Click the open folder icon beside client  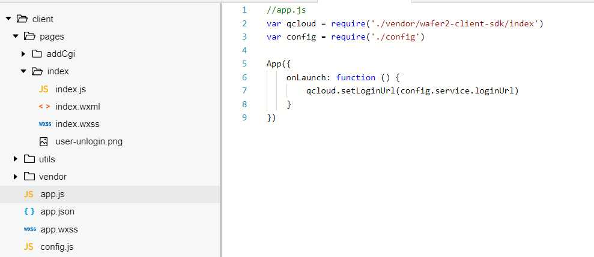coord(23,19)
